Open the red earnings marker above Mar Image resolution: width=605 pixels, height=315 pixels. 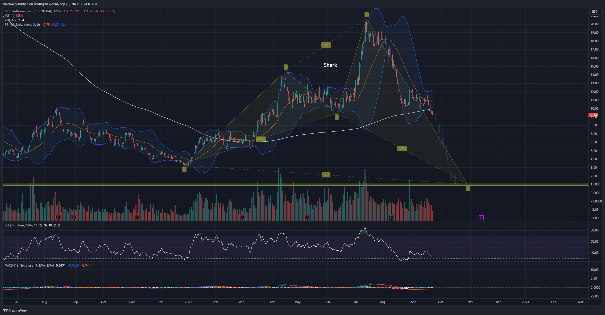tap(242, 218)
